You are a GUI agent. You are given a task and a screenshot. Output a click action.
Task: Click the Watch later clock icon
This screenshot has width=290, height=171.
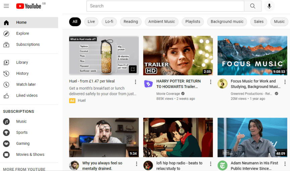6,85
